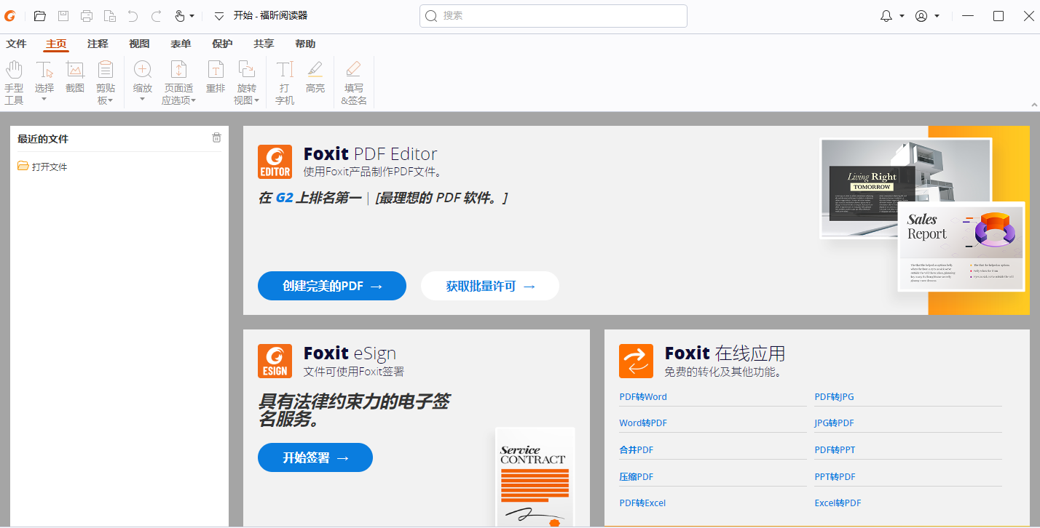Image resolution: width=1040 pixels, height=528 pixels.
Task: Open the Rotate View (旋转视图) dropdown
Action: (247, 100)
